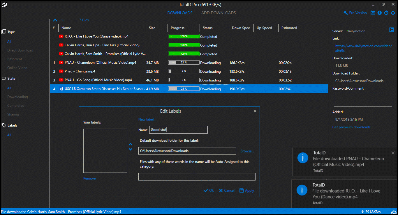Show Completed state items

click(x=16, y=106)
